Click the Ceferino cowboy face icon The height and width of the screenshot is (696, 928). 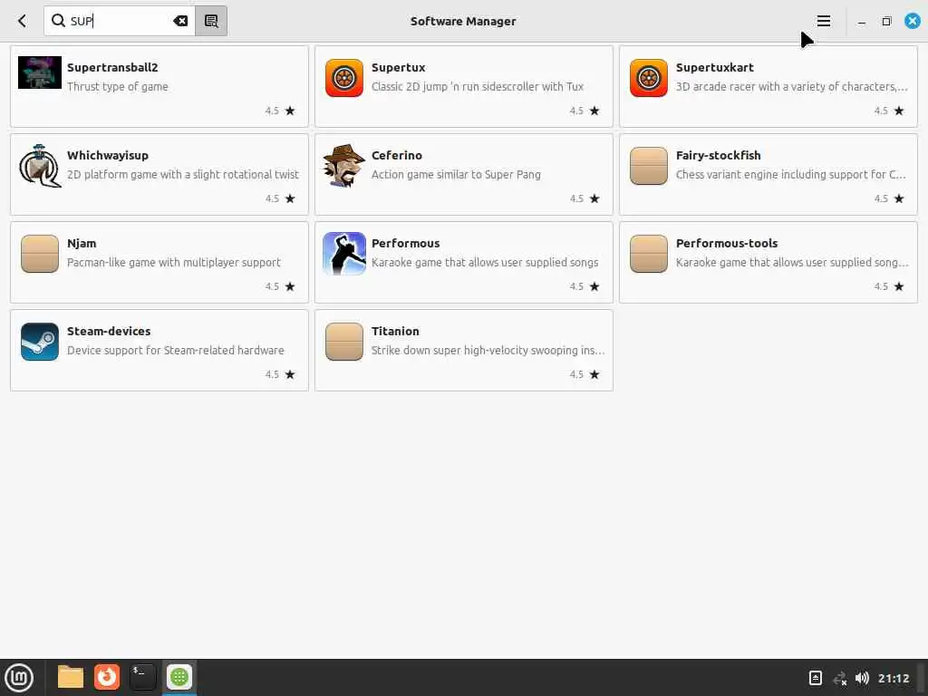tap(344, 166)
